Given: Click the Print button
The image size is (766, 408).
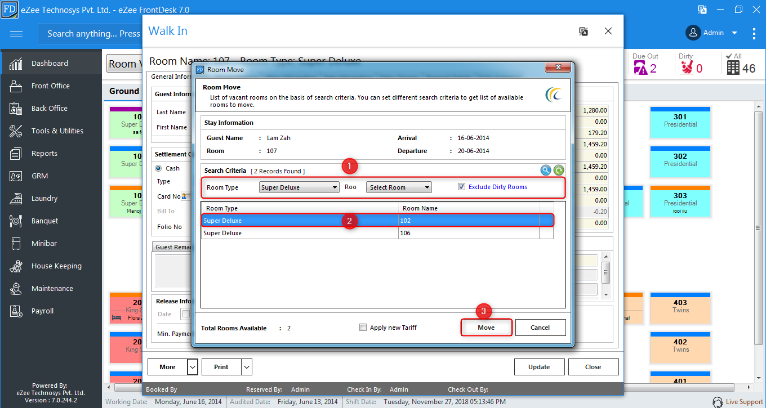Looking at the screenshot, I should [221, 367].
